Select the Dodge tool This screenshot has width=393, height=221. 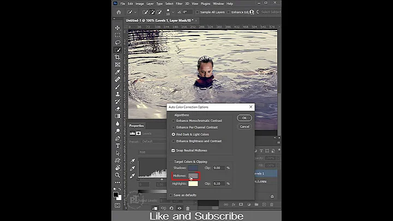[x=117, y=131]
